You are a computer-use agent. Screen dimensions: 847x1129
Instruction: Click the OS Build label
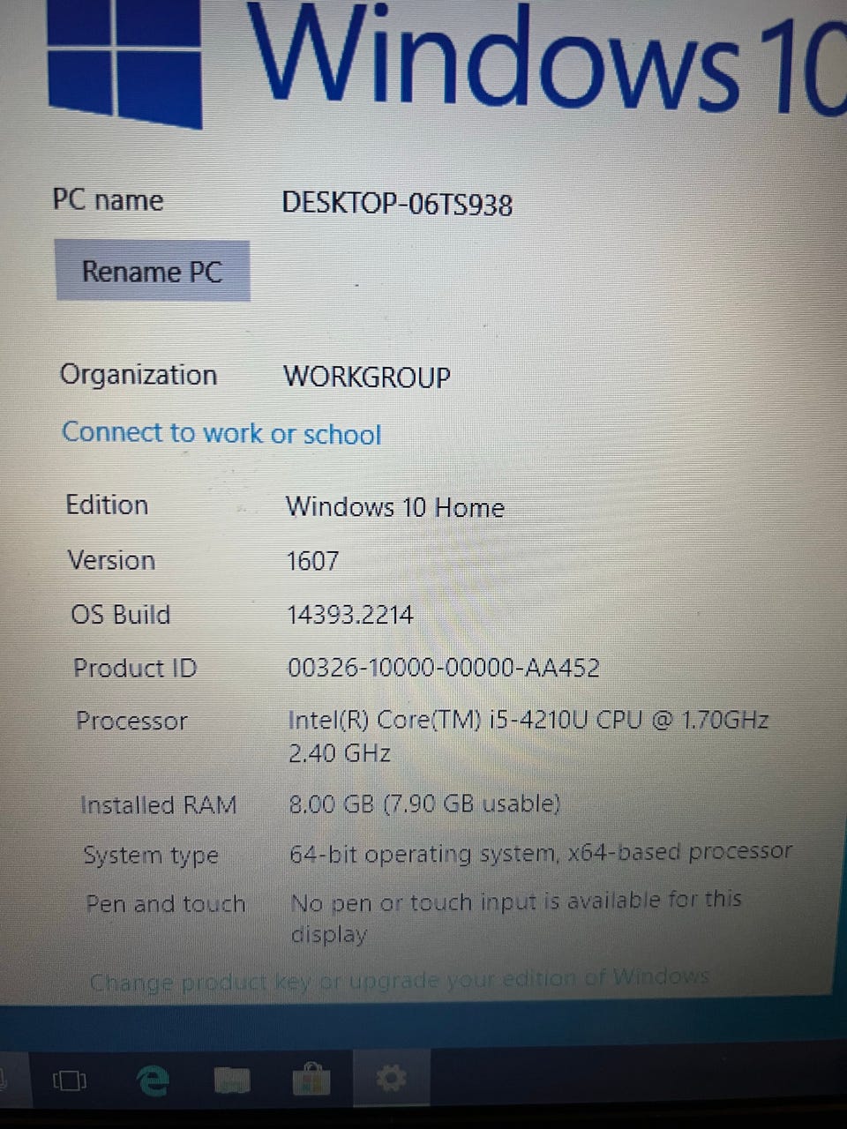pyautogui.click(x=121, y=614)
